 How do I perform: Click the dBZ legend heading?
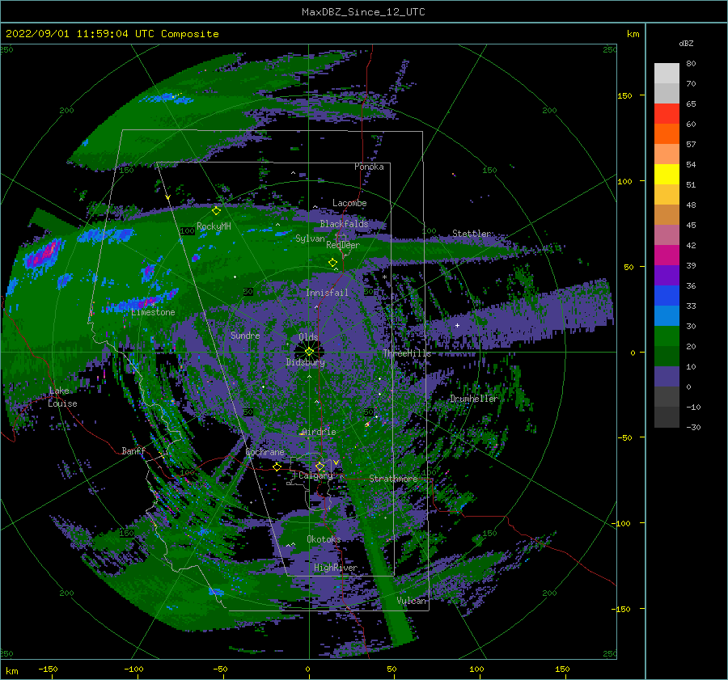click(686, 43)
